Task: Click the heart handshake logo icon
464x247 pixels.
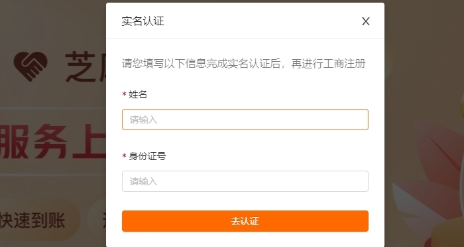Action: 30,66
